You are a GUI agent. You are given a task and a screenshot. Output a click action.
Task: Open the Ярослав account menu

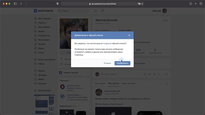(x=160, y=11)
